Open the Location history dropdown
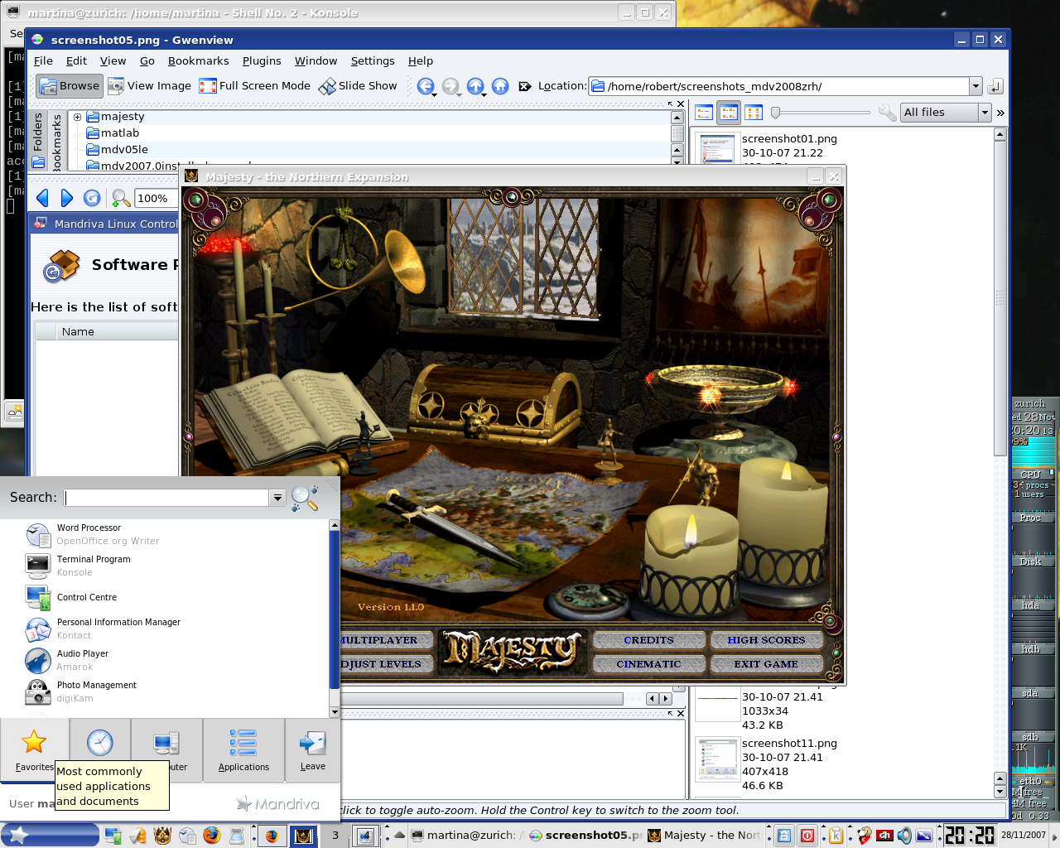The height and width of the screenshot is (848, 1060). (976, 86)
